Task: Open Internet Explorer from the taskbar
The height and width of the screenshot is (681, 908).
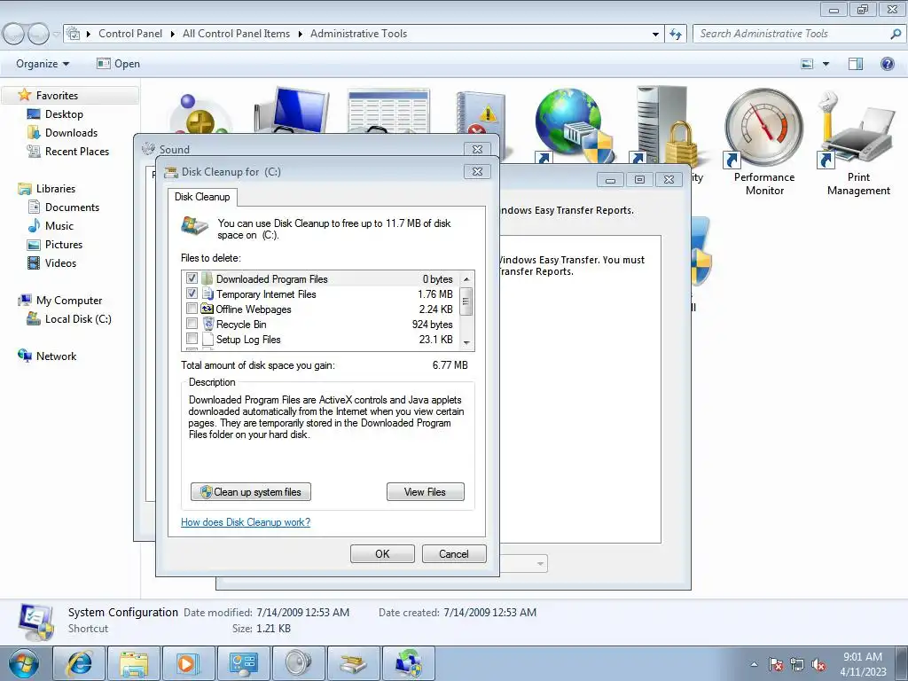Action: point(79,663)
